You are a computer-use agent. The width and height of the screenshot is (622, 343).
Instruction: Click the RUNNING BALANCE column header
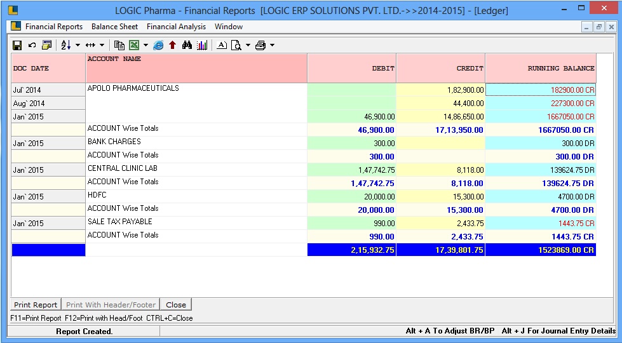[x=540, y=68]
